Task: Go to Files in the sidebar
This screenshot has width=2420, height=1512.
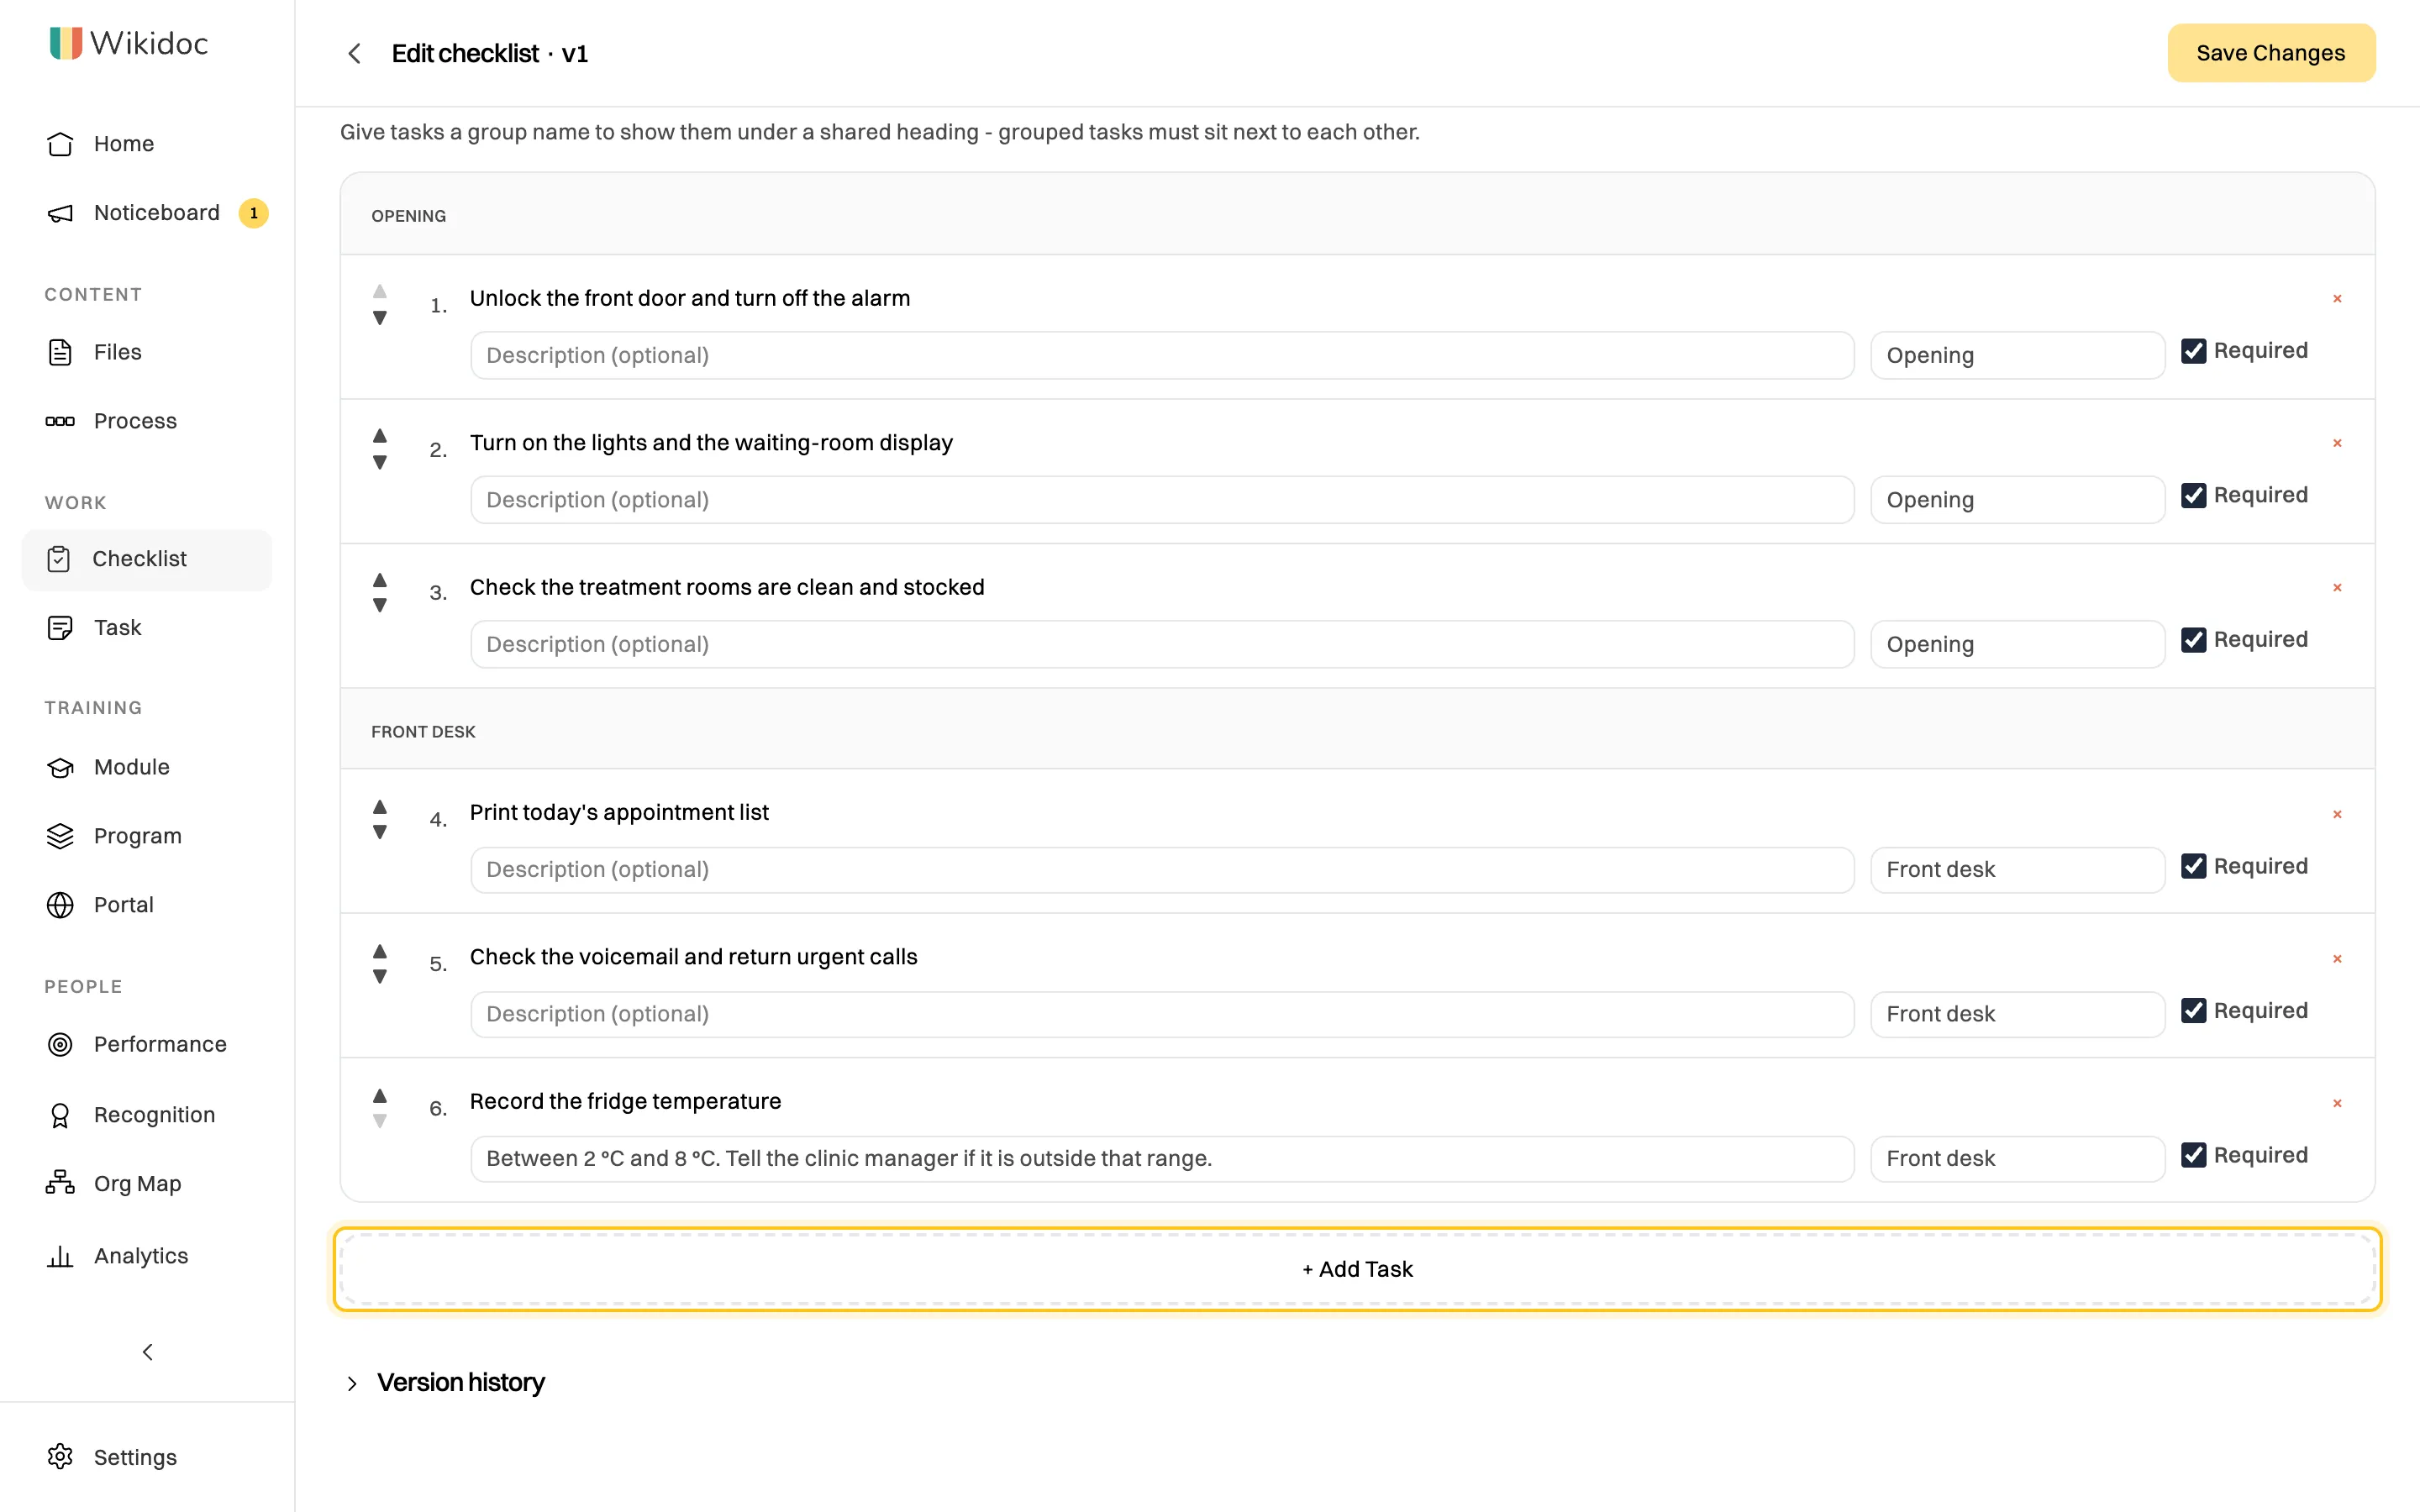Action: (x=147, y=352)
